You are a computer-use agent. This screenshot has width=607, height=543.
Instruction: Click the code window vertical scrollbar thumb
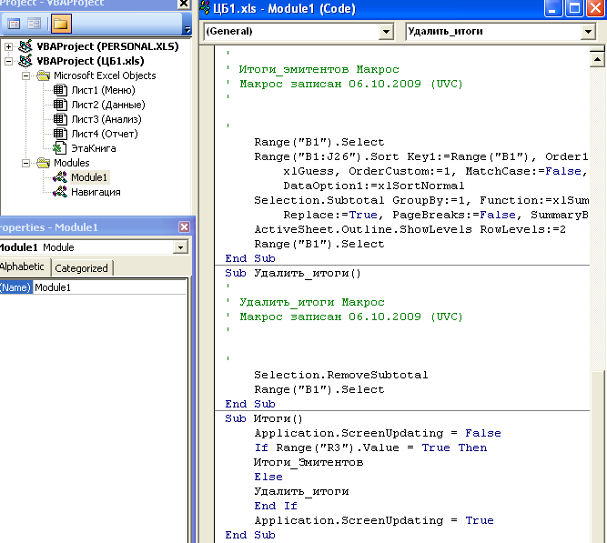(598, 457)
